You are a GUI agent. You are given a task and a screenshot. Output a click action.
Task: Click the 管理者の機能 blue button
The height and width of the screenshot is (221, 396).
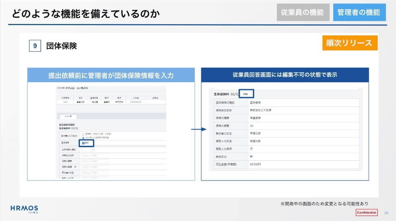(x=358, y=12)
